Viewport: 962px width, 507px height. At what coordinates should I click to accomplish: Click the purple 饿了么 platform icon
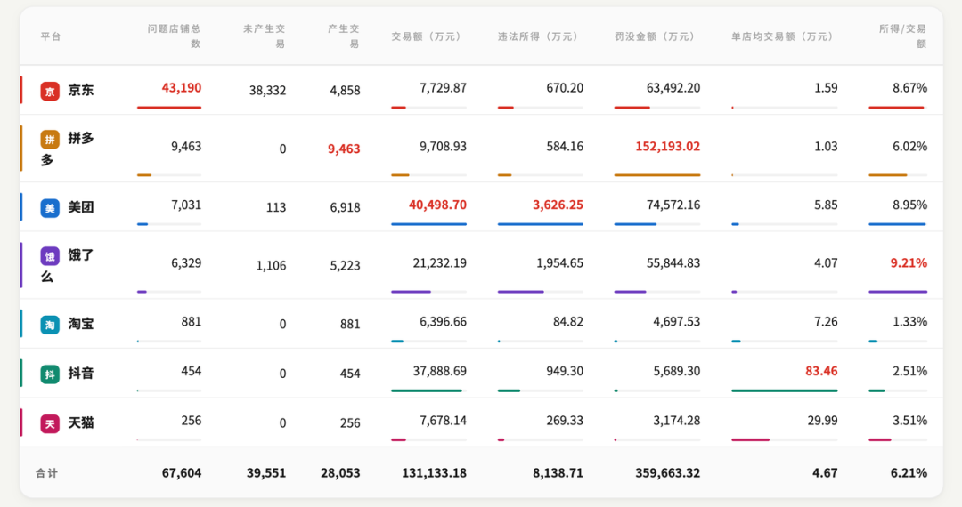50,256
